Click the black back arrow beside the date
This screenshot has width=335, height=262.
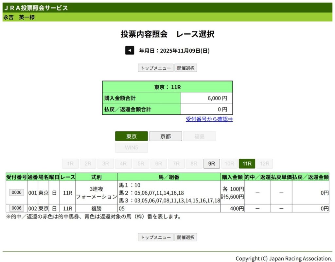tap(130, 50)
